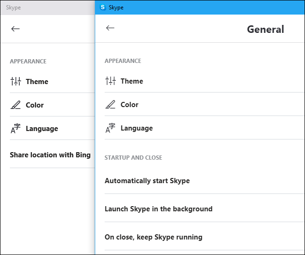The height and width of the screenshot is (255, 305).
Task: Click the back arrow in the inactive Skype window
Action: 15,29
